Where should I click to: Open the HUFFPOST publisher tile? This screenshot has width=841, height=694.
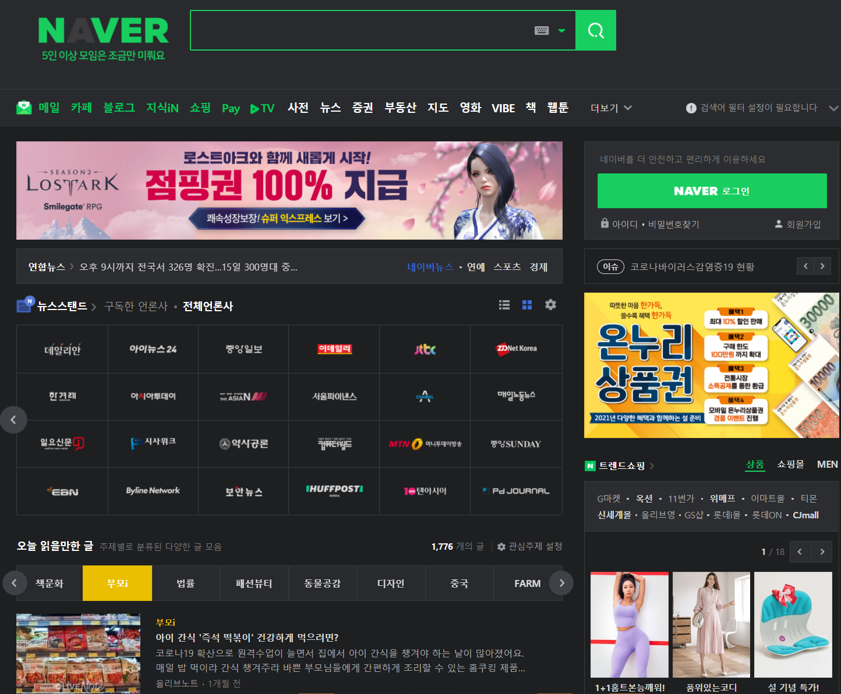click(334, 490)
